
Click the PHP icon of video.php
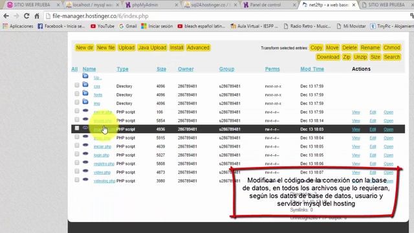85,171
